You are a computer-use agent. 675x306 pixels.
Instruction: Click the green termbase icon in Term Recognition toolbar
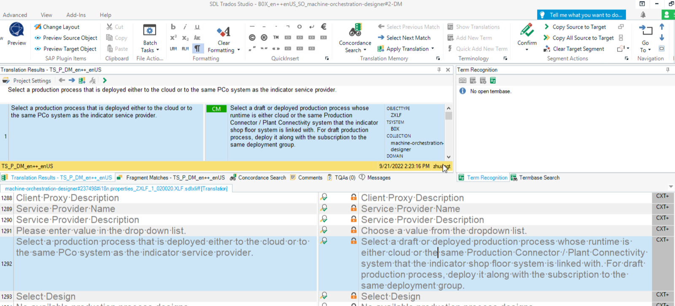point(493,81)
